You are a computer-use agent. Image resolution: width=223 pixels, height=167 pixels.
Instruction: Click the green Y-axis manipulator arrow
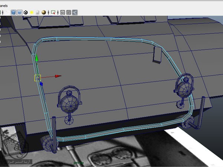(36, 58)
